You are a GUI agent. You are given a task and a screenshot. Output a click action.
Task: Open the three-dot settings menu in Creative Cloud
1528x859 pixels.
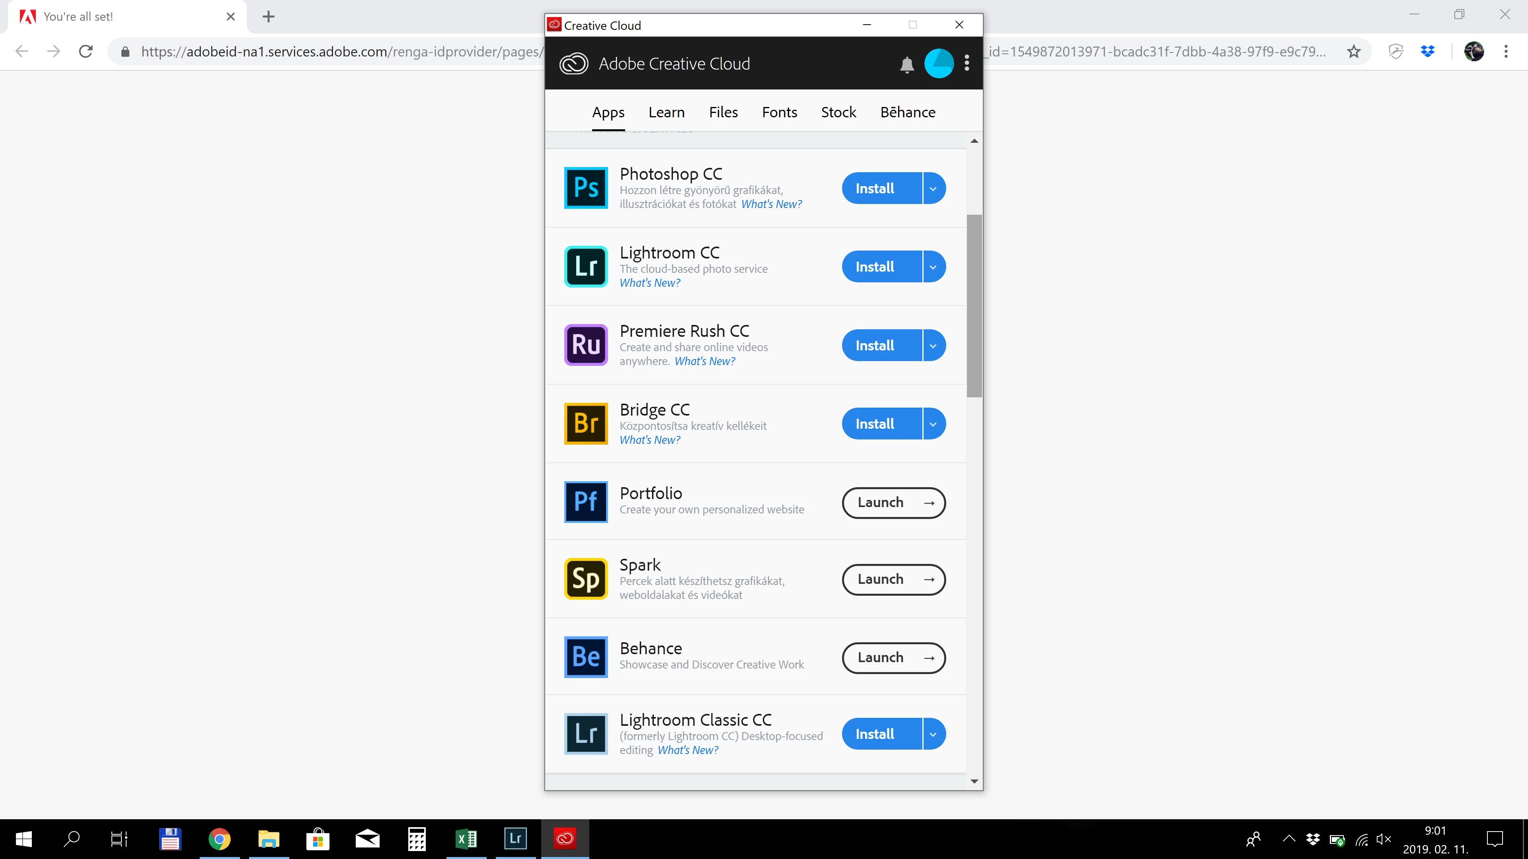coord(967,64)
